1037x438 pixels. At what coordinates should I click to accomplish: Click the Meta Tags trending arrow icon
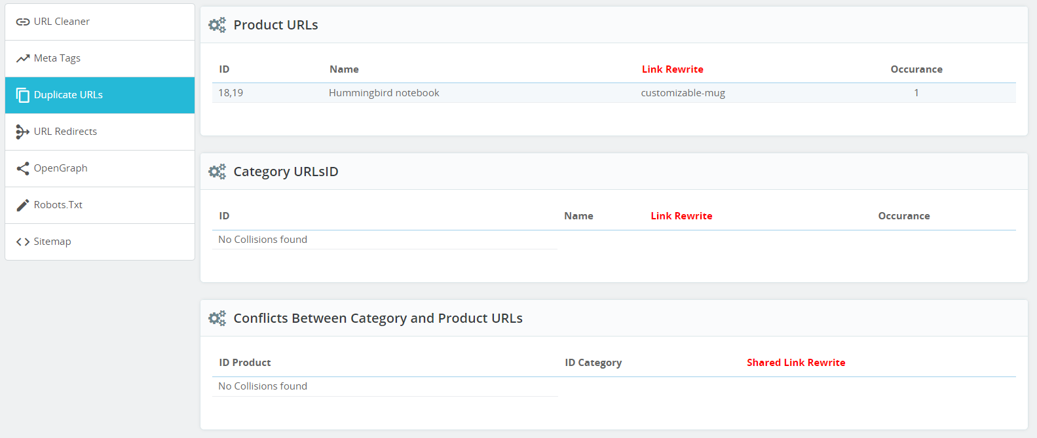(x=23, y=58)
